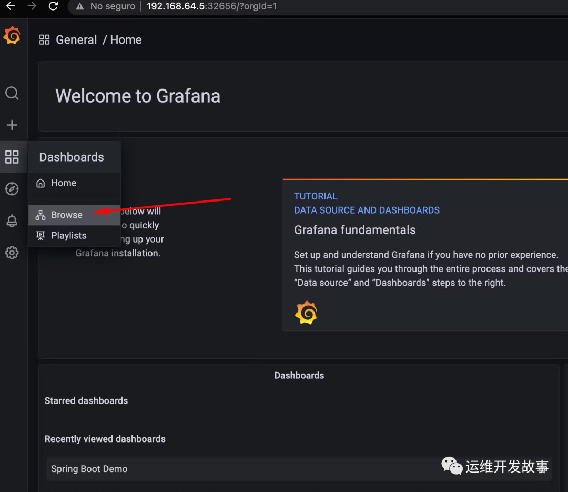Open the Explore compass icon
Screen dimensions: 568x492
click(12, 189)
